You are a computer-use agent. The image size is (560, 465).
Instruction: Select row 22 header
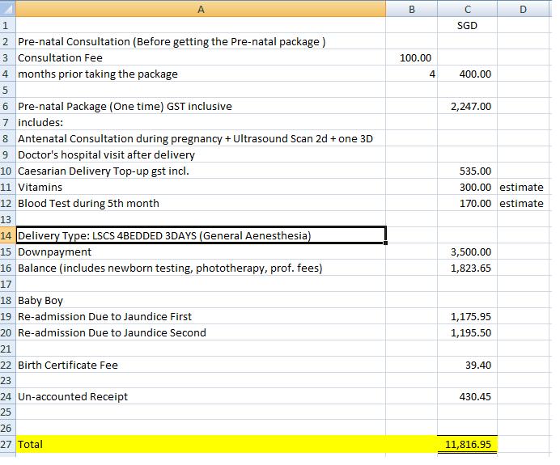(7, 365)
